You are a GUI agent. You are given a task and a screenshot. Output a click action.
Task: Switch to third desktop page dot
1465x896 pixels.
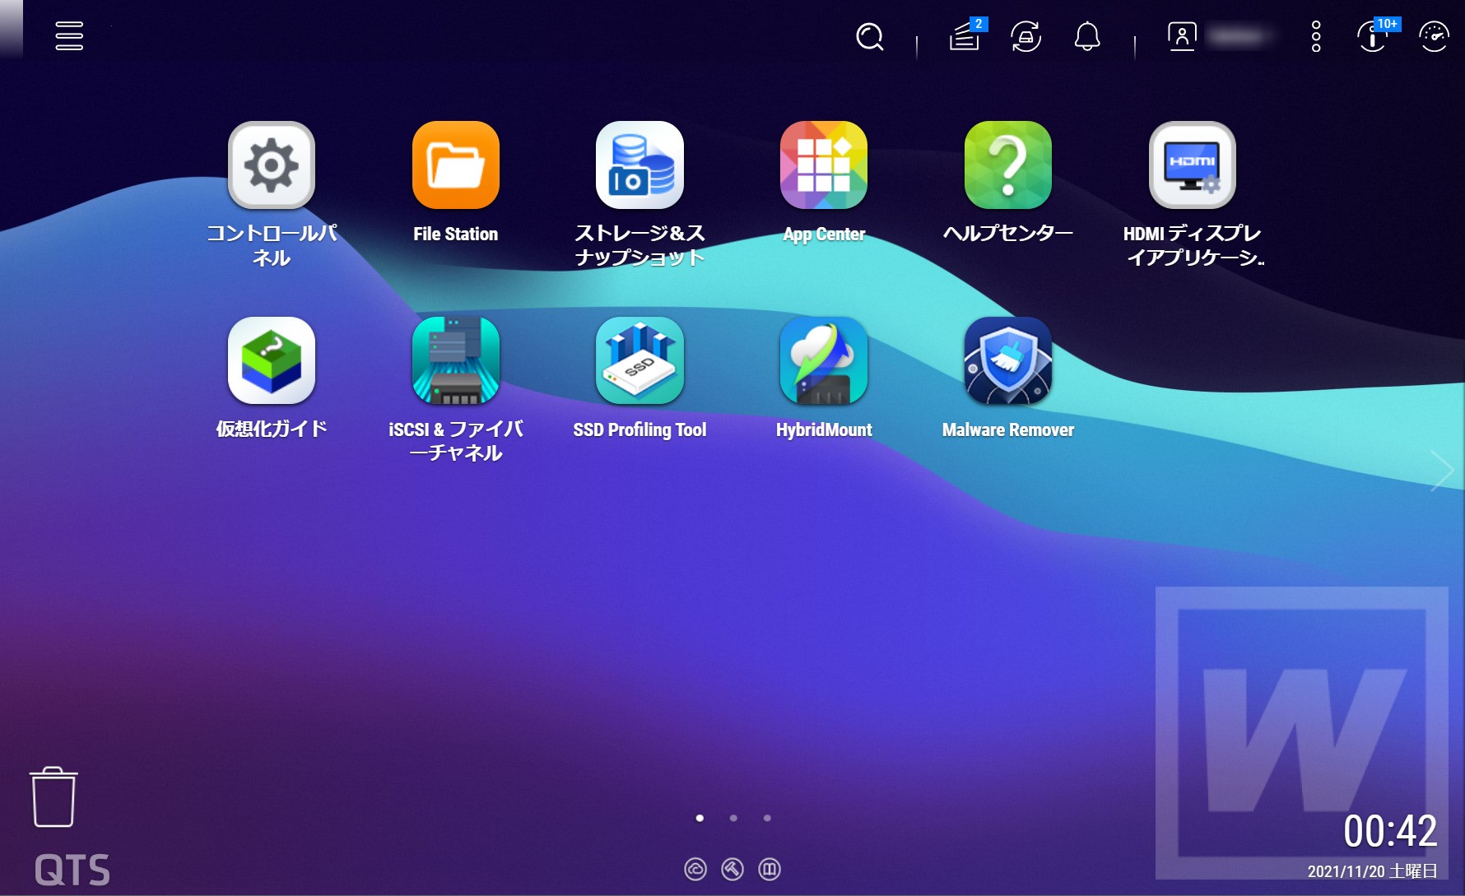[x=767, y=818]
